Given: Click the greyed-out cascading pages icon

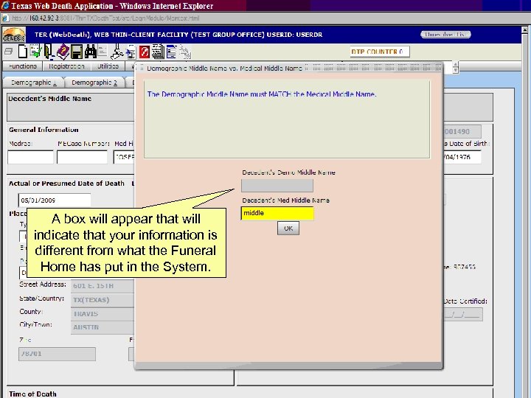Looking at the screenshot, I should [x=185, y=52].
